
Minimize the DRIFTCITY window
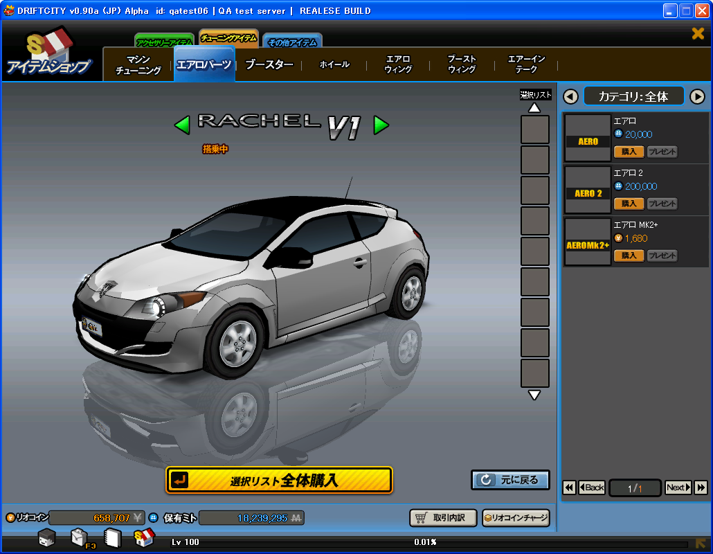[670, 10]
